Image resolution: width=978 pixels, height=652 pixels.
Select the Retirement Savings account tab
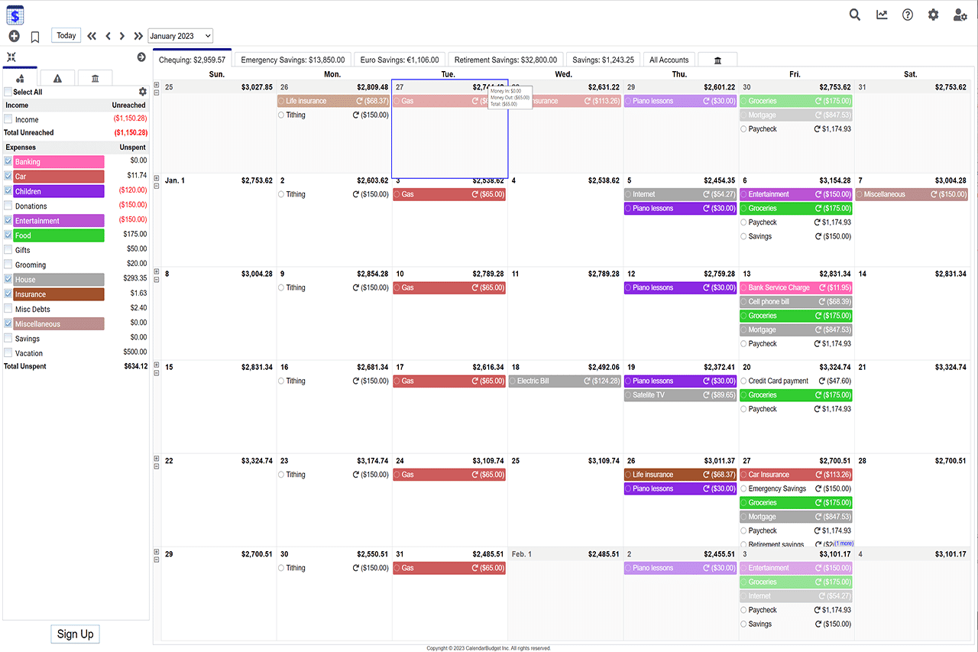point(505,60)
